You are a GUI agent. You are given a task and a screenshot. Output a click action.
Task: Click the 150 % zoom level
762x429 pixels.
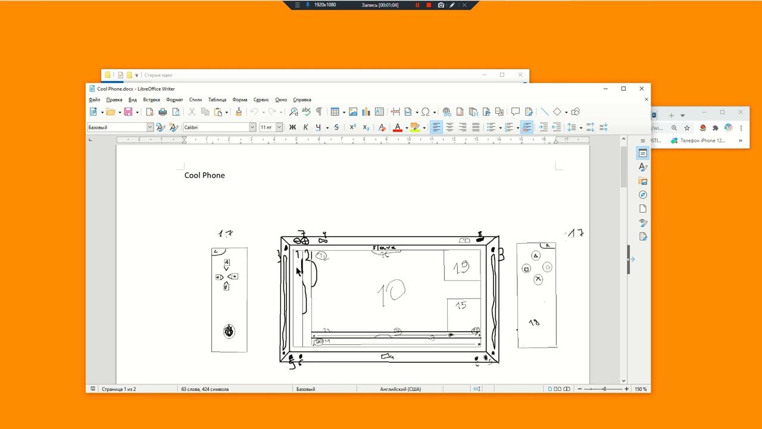pyautogui.click(x=641, y=389)
